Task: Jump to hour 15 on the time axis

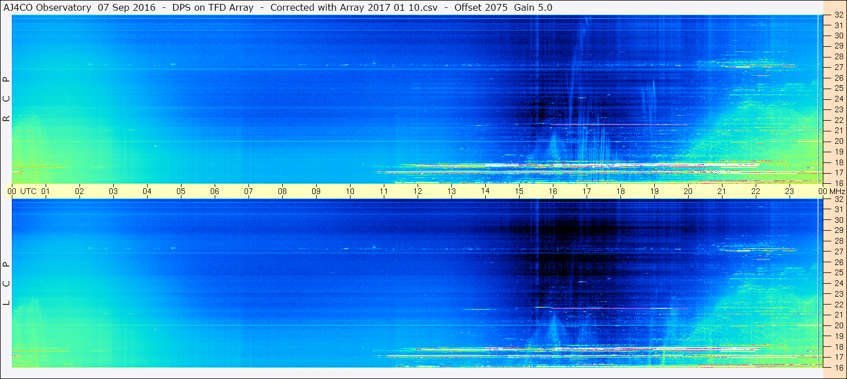Action: 519,191
